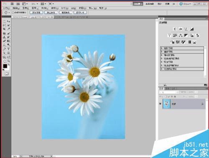This screenshot has width=209, height=158.
Task: Add a Photo Filter adjustment
Action: 192,35
